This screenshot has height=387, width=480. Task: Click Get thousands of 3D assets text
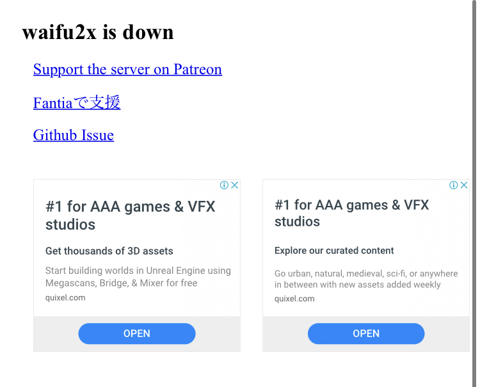tap(109, 251)
